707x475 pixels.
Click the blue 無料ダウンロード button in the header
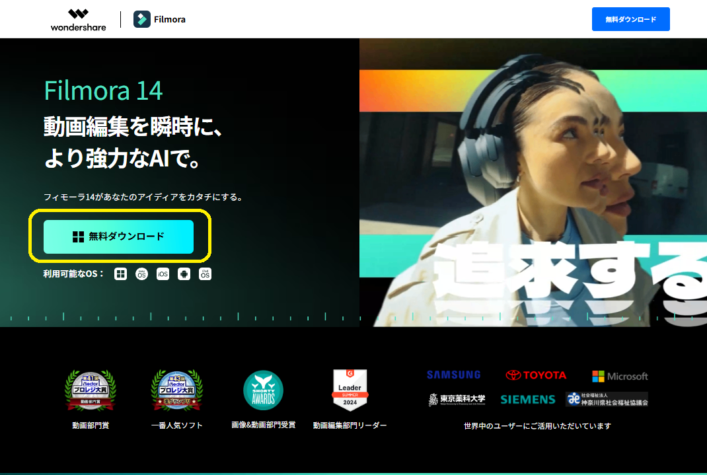coord(630,19)
